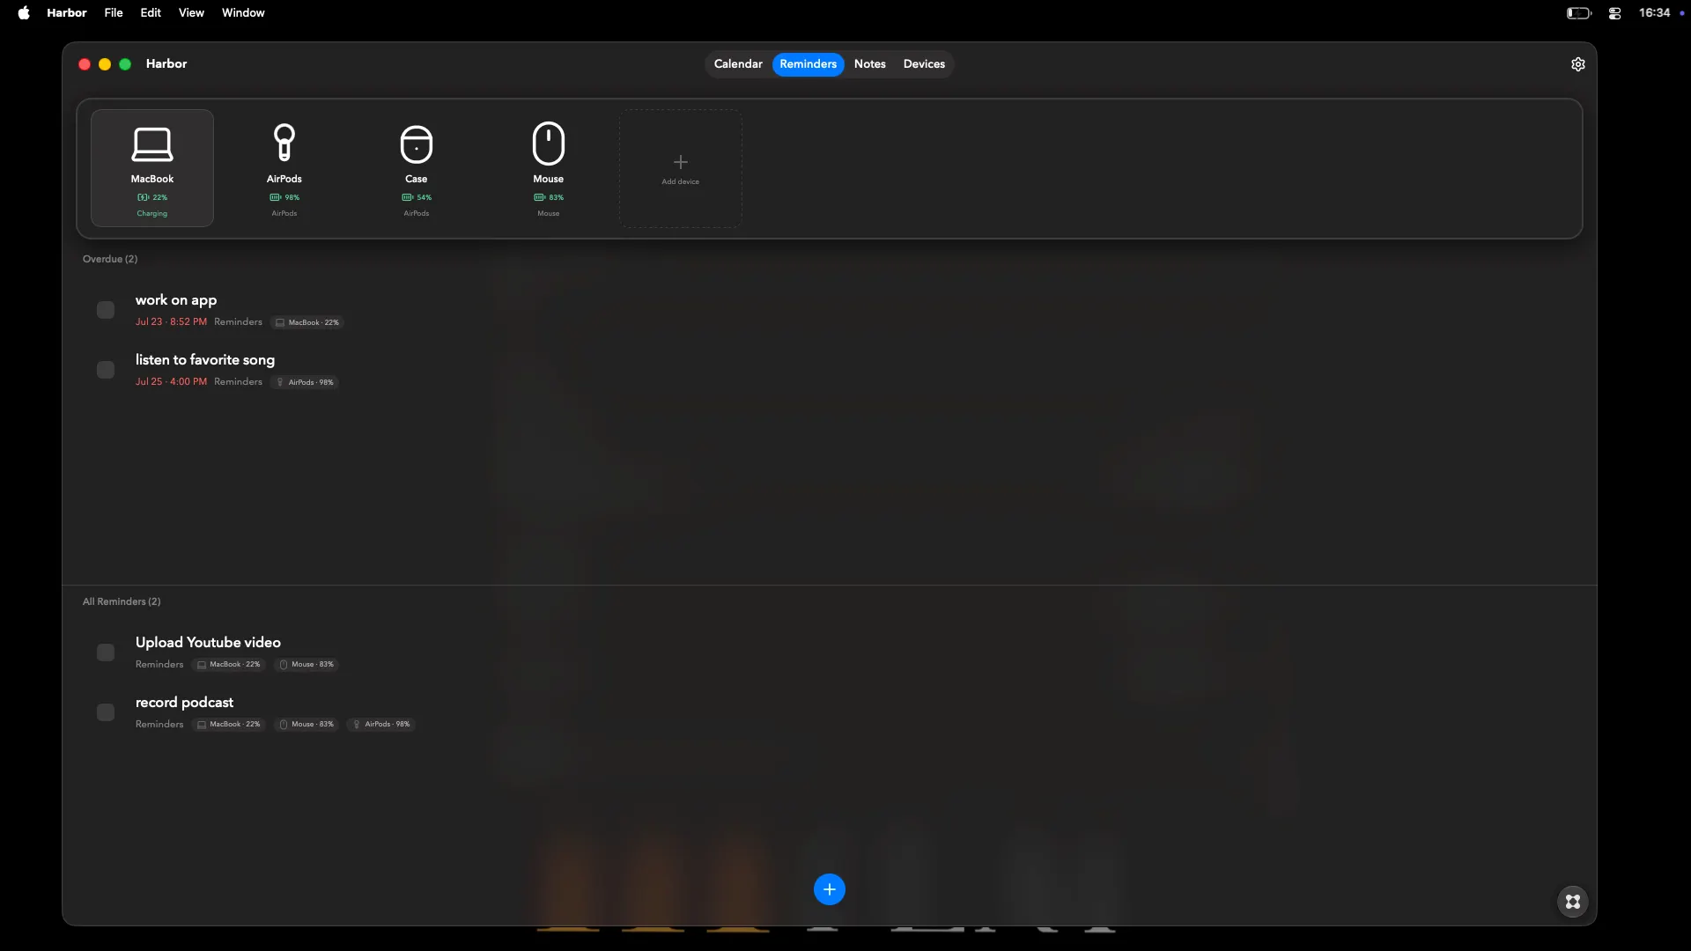Open the 'Upload Youtube video' reminder title
Image resolution: width=1691 pixels, height=951 pixels.
point(208,643)
